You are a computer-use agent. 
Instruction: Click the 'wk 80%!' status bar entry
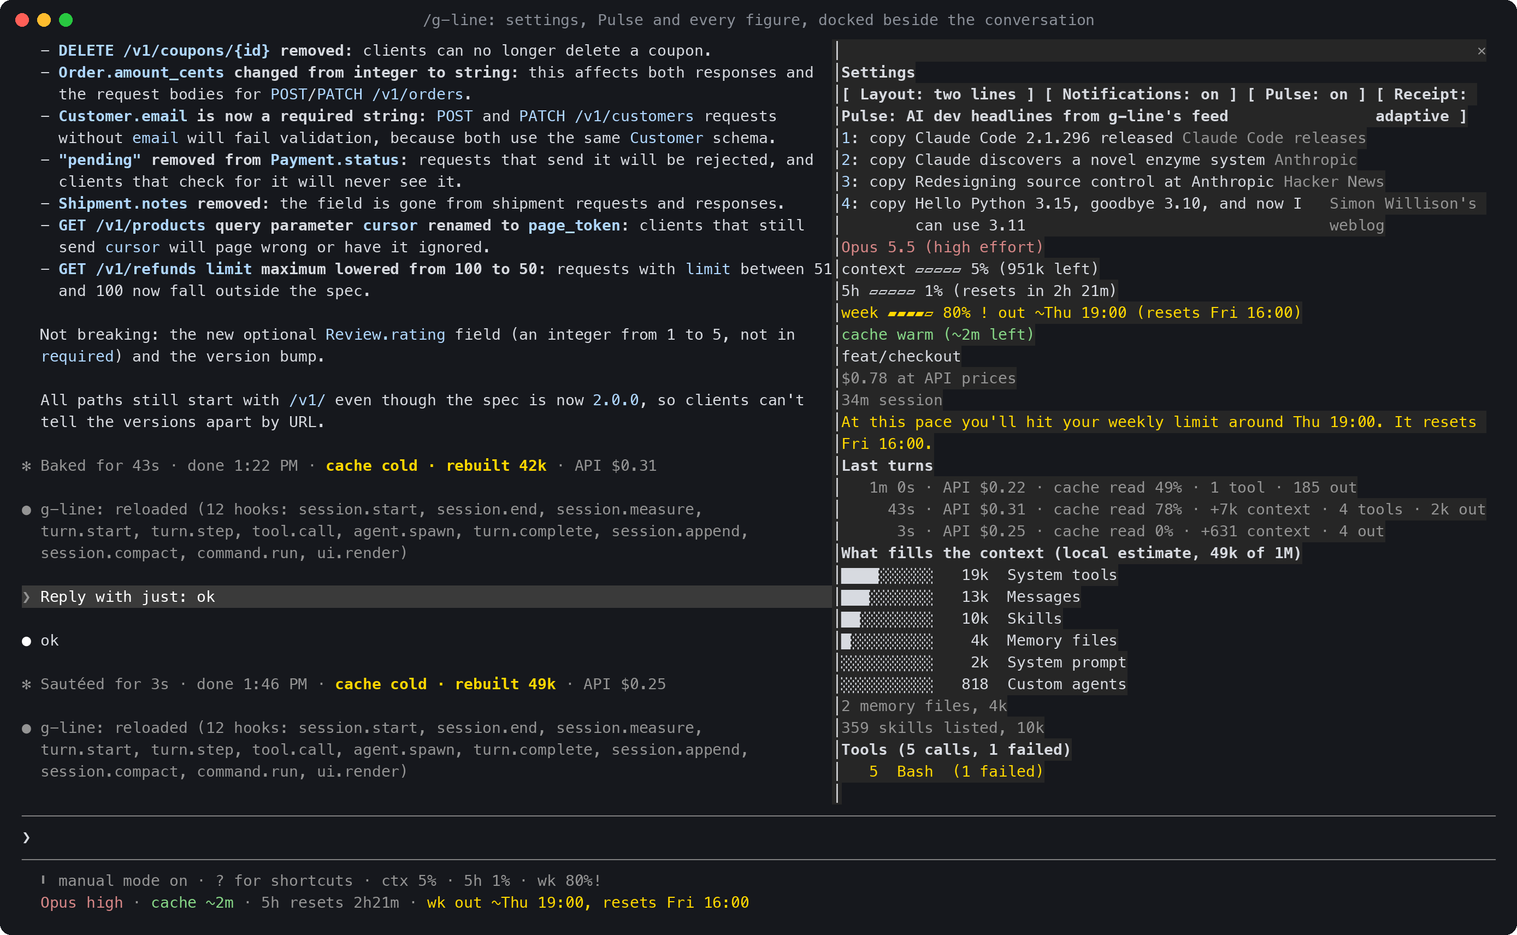click(569, 880)
